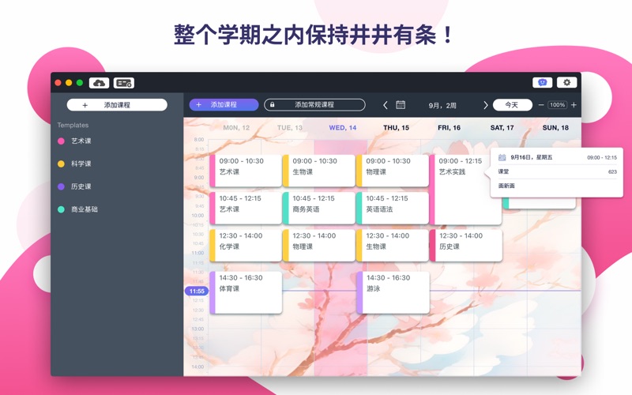
Task: Select the MON, 12 day header
Action: tap(236, 128)
